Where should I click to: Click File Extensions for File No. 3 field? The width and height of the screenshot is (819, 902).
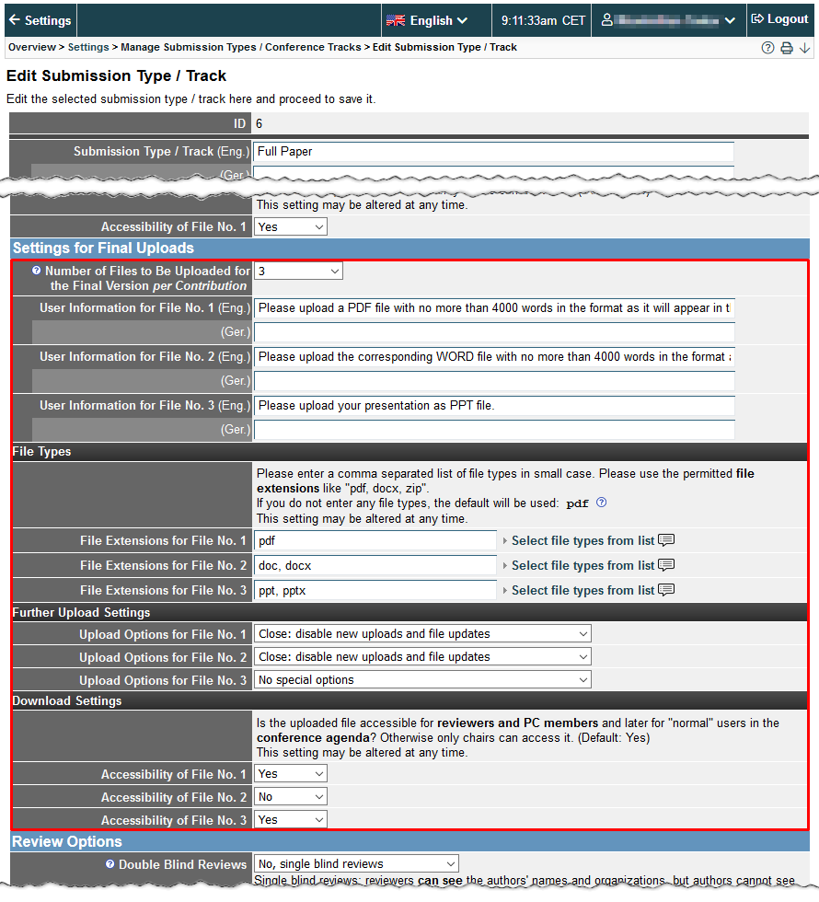(375, 590)
